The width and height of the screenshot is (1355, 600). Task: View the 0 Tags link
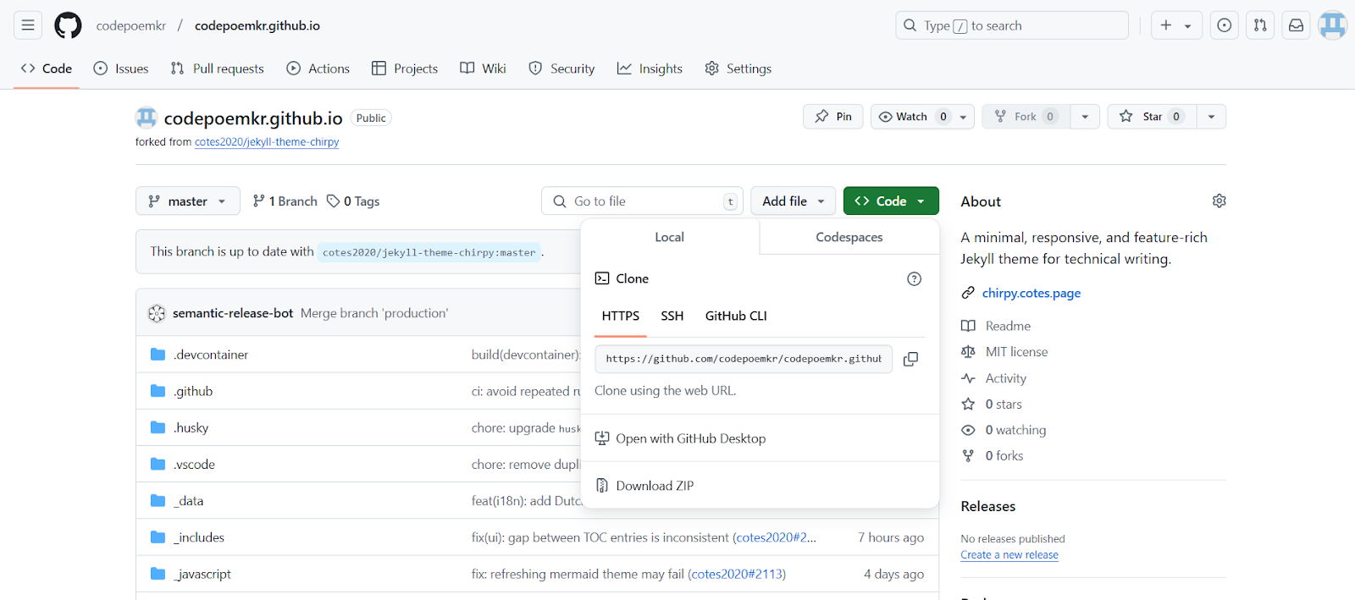coord(353,201)
